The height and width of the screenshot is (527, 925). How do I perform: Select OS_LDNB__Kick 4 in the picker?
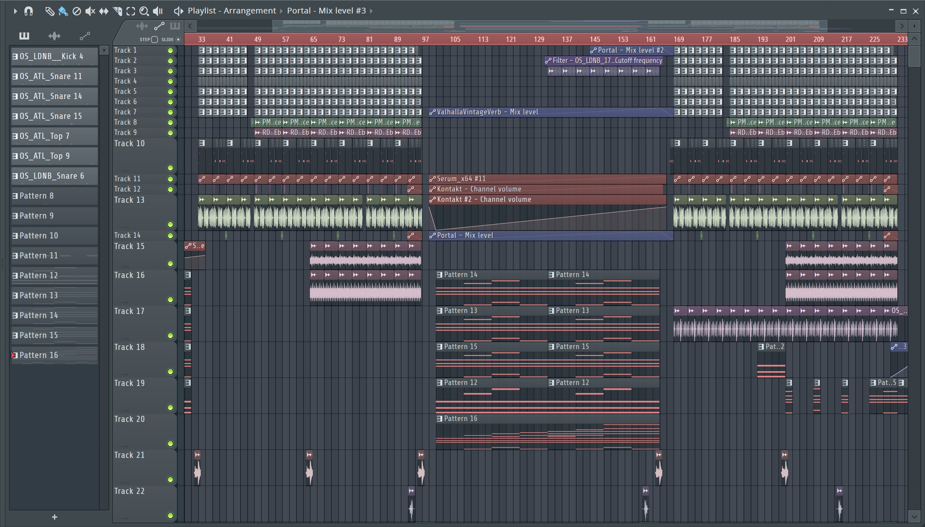tap(54, 56)
